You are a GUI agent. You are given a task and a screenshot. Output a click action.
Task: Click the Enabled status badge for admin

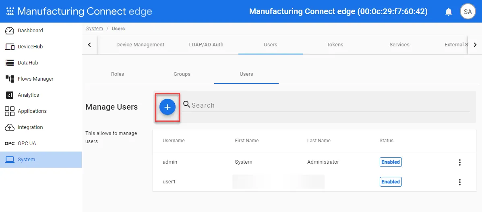[x=391, y=162]
